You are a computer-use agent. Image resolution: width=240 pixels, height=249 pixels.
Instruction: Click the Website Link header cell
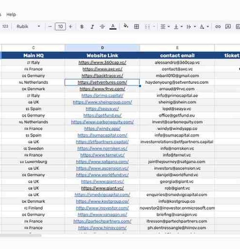(102, 56)
